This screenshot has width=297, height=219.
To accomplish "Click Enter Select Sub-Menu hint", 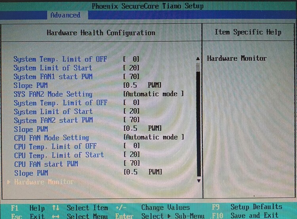I will click(x=160, y=216).
